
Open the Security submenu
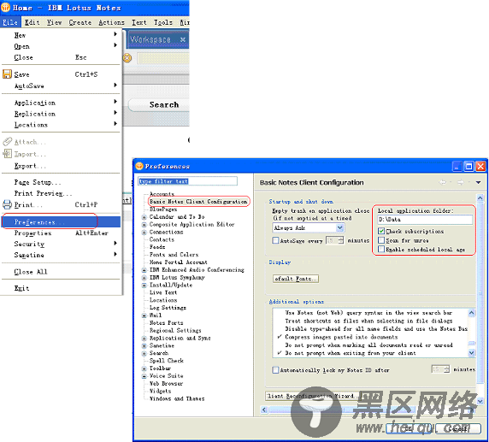pos(61,244)
